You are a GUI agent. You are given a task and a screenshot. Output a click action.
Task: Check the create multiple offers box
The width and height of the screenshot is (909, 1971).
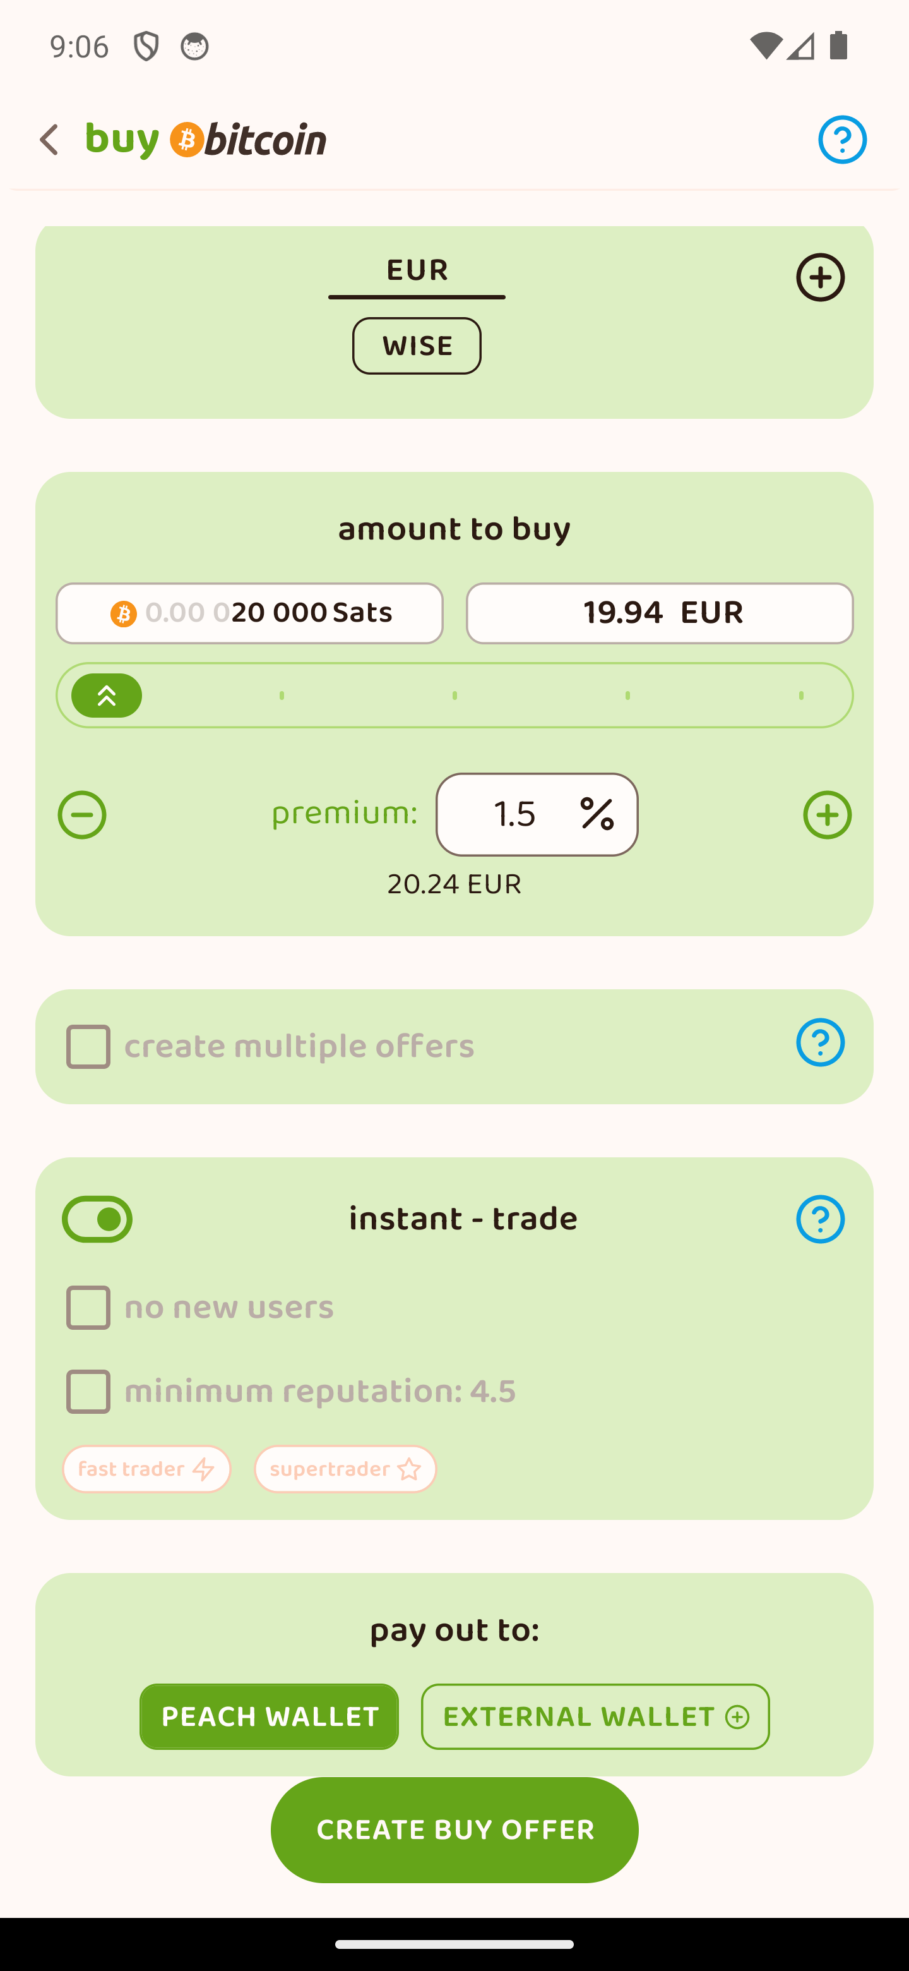(88, 1047)
